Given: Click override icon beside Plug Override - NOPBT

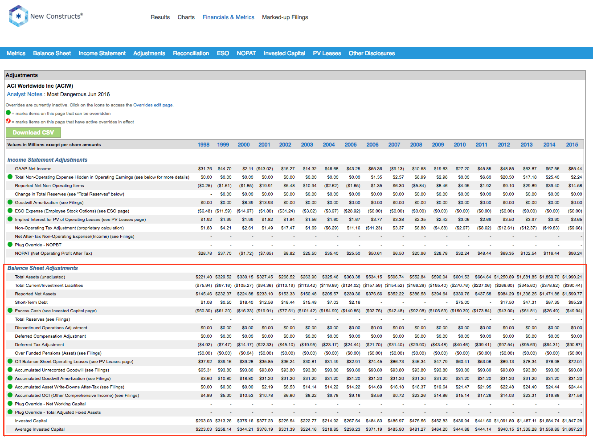Looking at the screenshot, I should pyautogui.click(x=10, y=245).
